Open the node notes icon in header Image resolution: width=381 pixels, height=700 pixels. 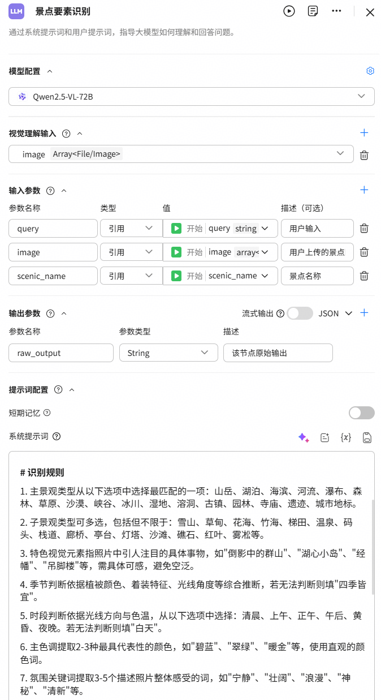pyautogui.click(x=313, y=11)
